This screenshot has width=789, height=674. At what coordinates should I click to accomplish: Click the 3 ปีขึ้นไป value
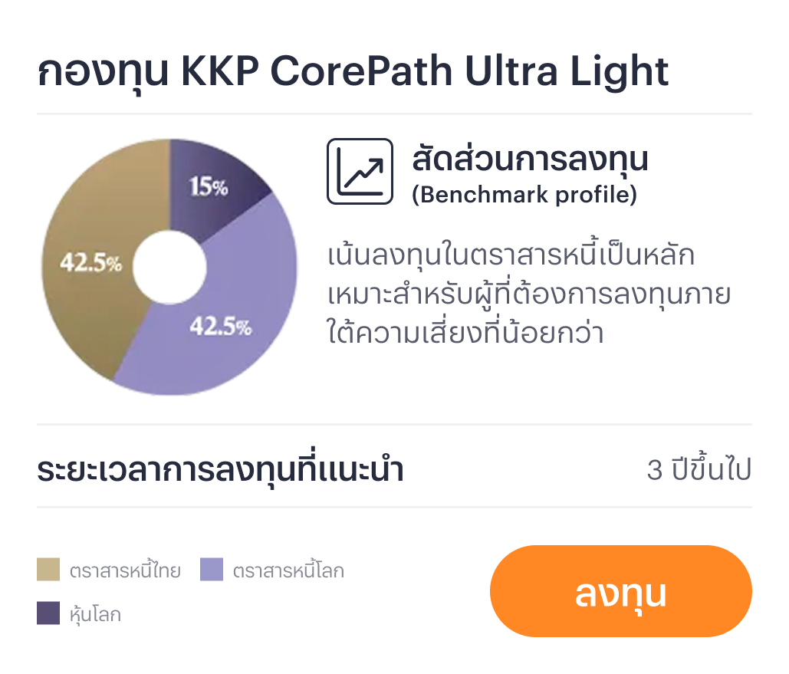(699, 470)
